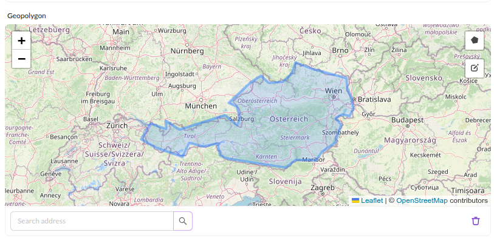Image resolution: width=494 pixels, height=241 pixels.
Task: Focus the Search address field
Action: pyautogui.click(x=92, y=221)
